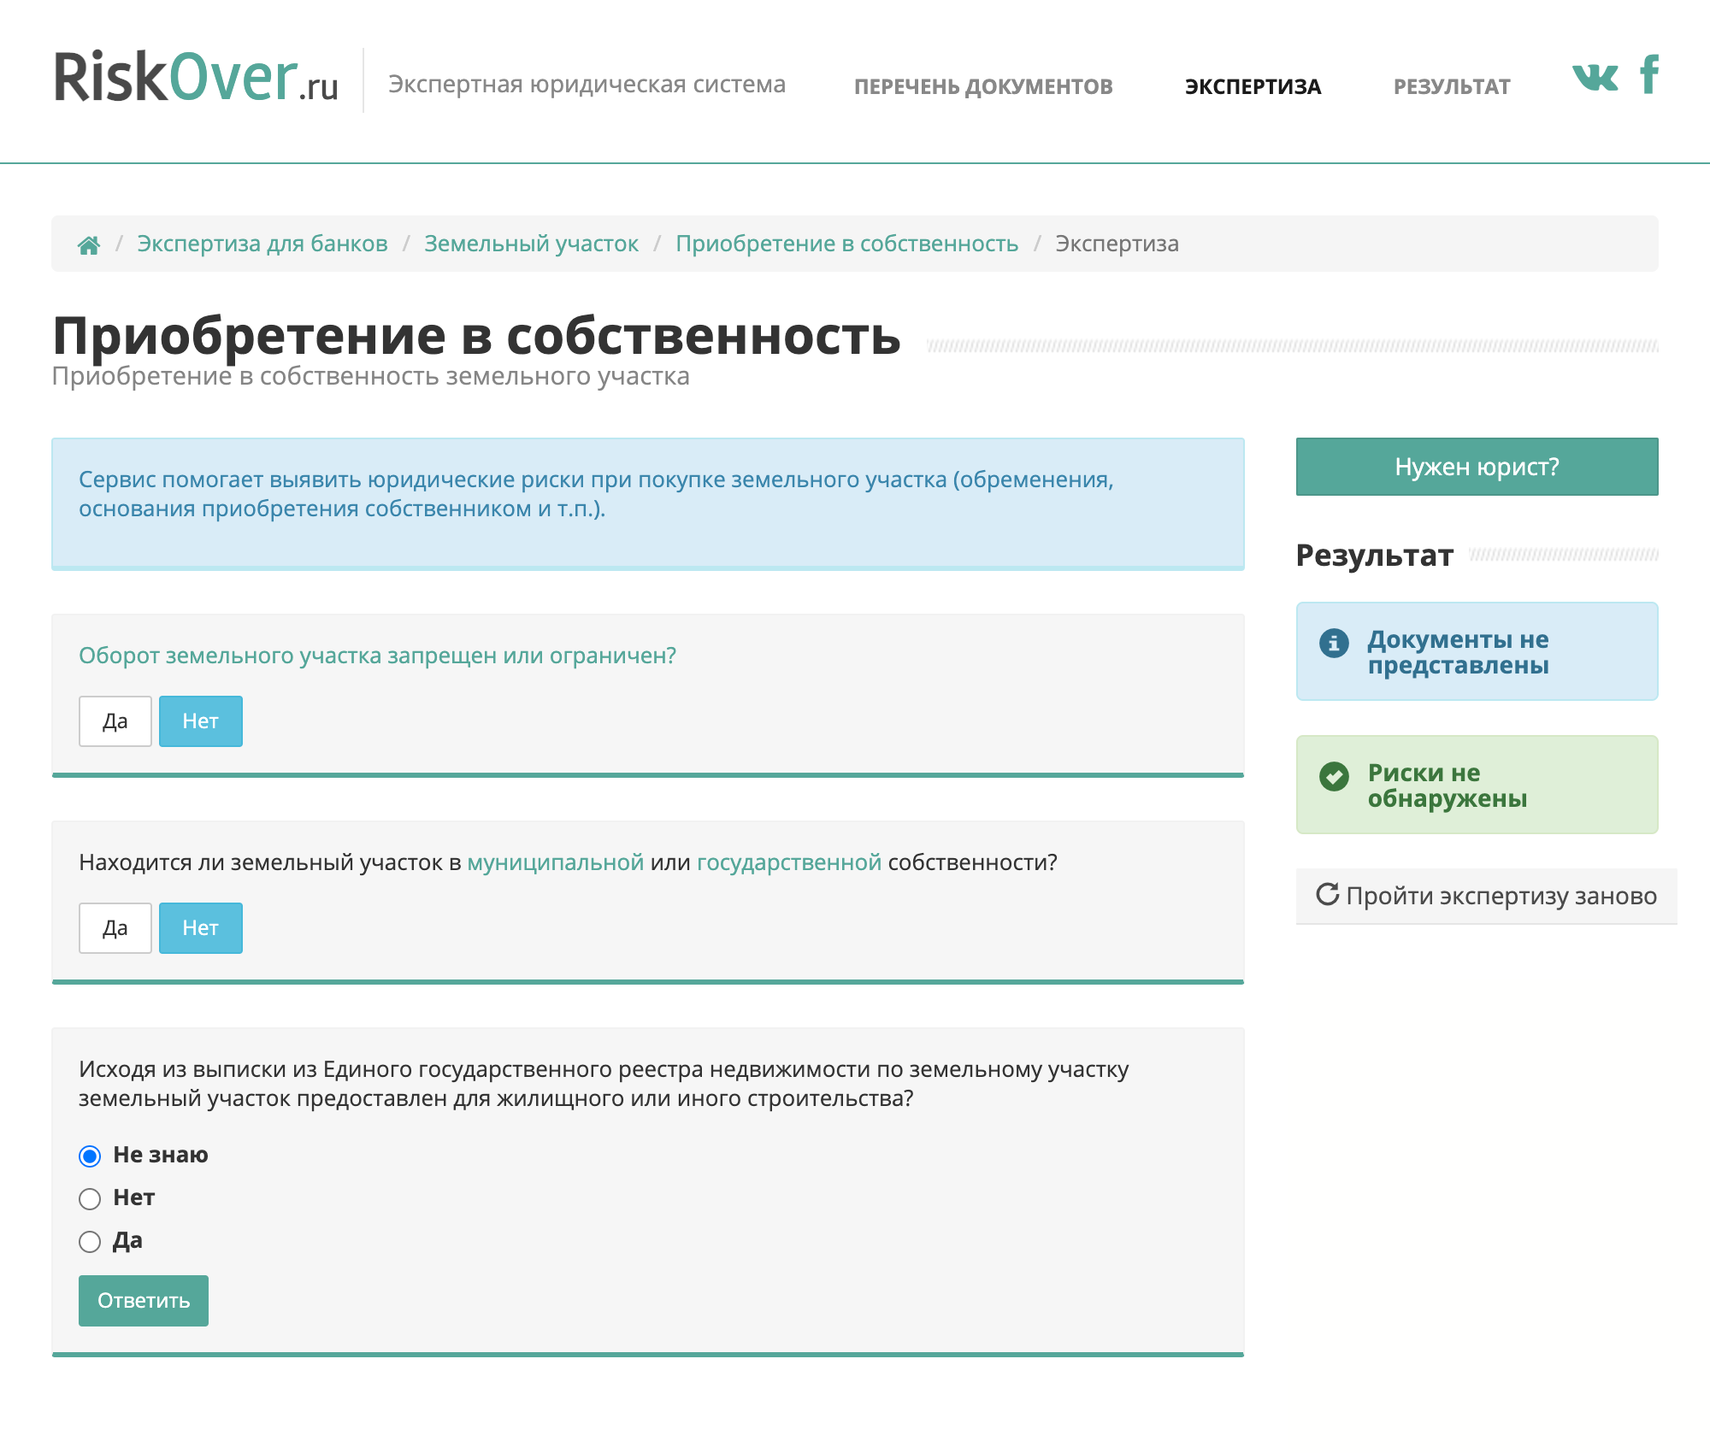Click the 'Риски не обнаружены' result box
Viewport: 1710px width, 1453px height.
click(1477, 785)
